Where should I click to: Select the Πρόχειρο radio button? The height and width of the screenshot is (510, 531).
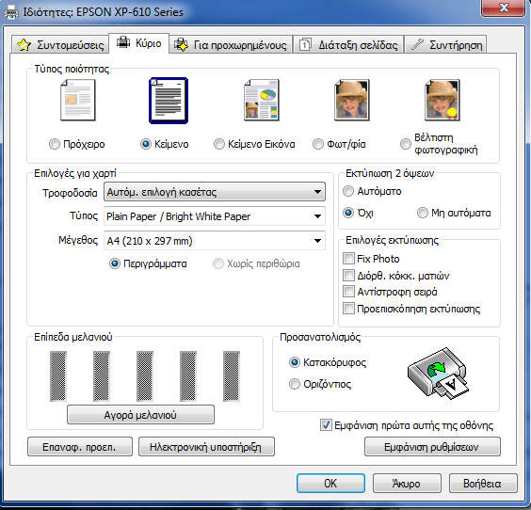pyautogui.click(x=55, y=144)
